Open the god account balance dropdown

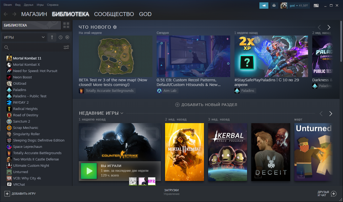299,6
